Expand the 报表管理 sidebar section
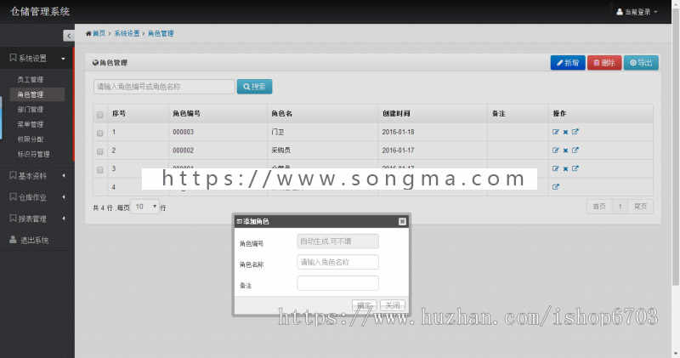 click(x=37, y=219)
